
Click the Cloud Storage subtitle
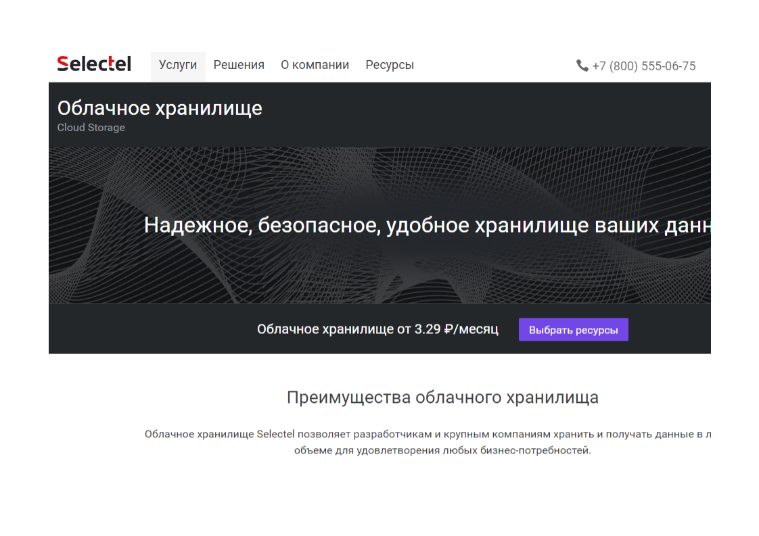[x=91, y=127]
